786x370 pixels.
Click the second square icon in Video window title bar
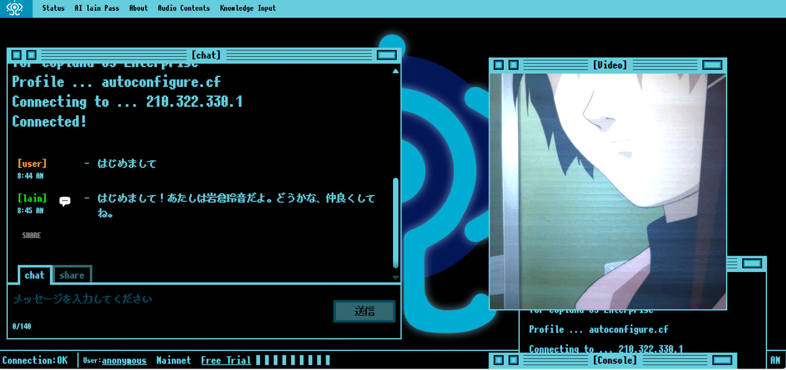pos(514,65)
